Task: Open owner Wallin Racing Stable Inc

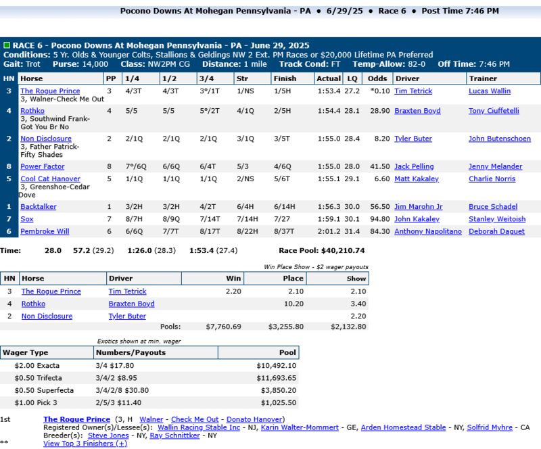Action: pos(199,427)
